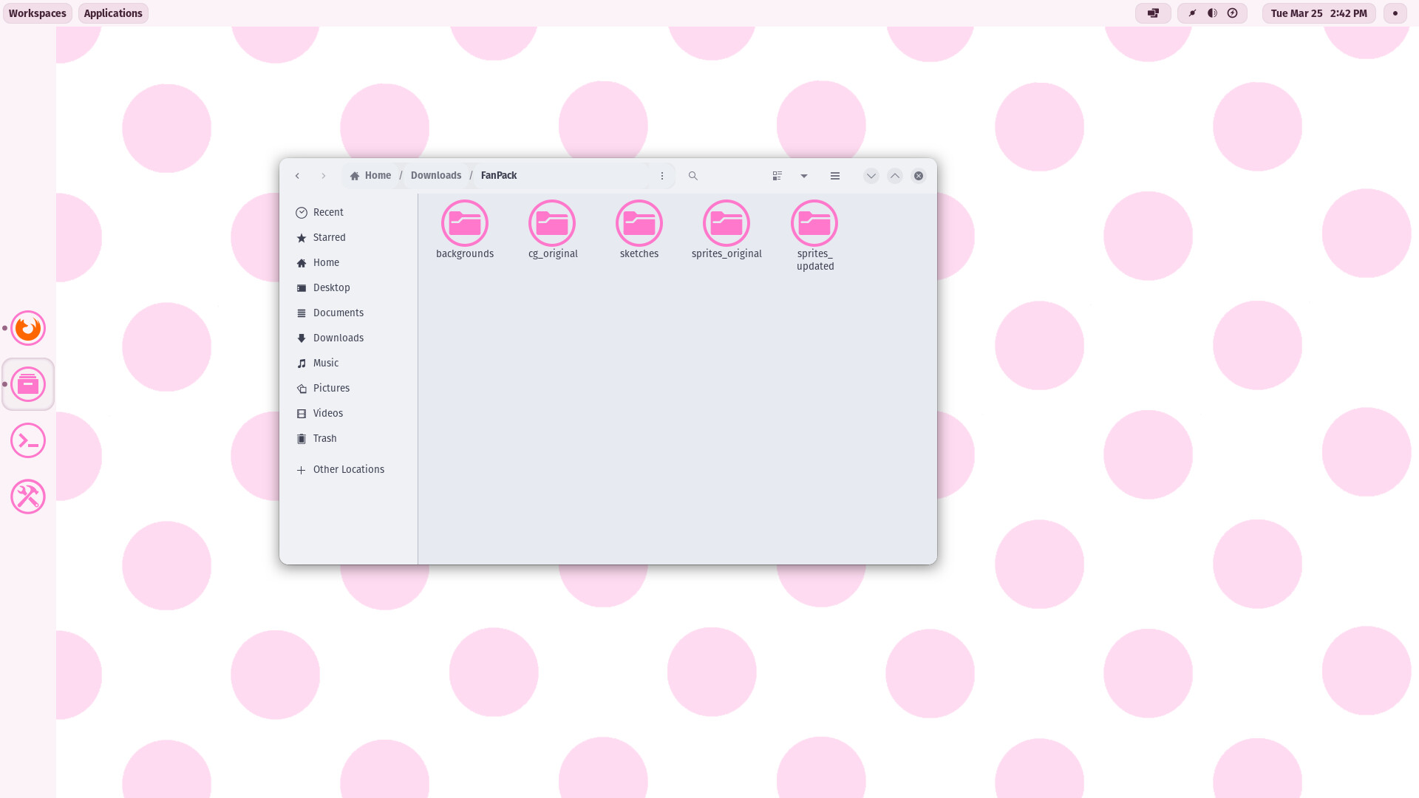Click the search icon in Files toolbar

693,175
